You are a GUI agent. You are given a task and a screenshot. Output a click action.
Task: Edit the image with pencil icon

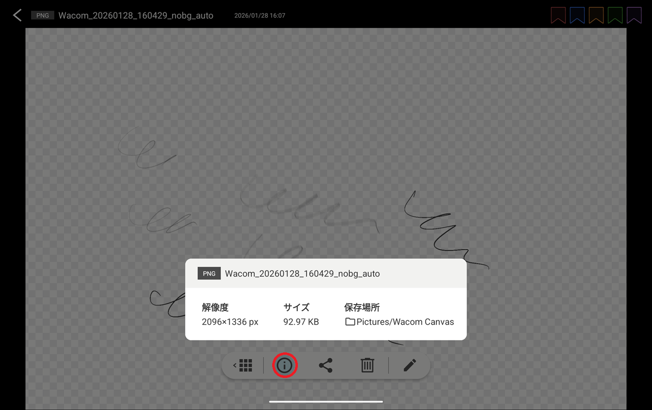409,365
